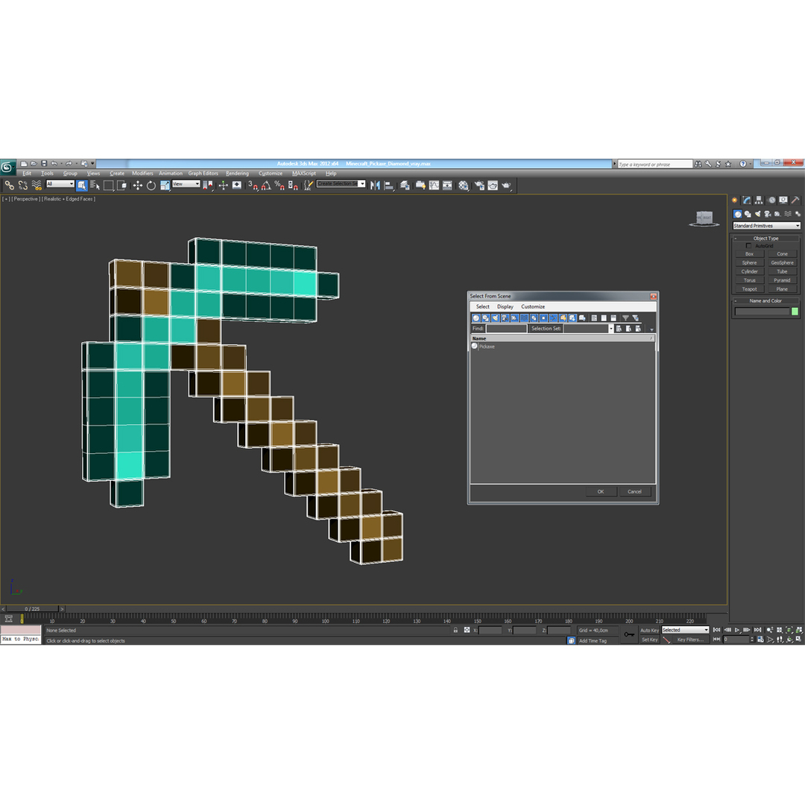Open the Selected key mode dropdown
The height and width of the screenshot is (805, 805).
[685, 630]
